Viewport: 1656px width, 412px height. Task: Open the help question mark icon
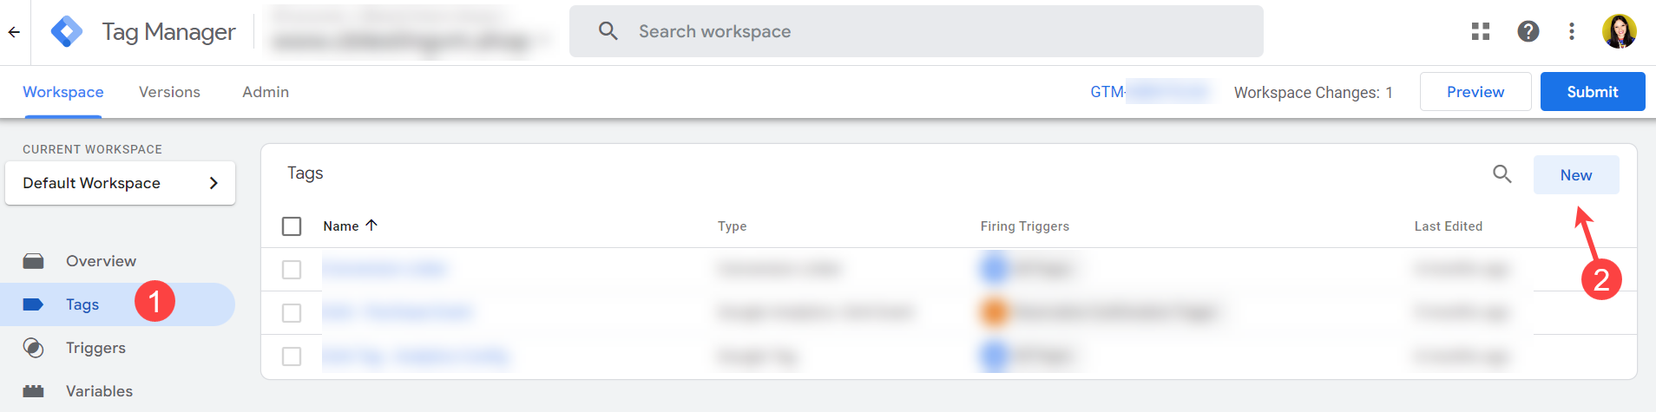coord(1528,32)
